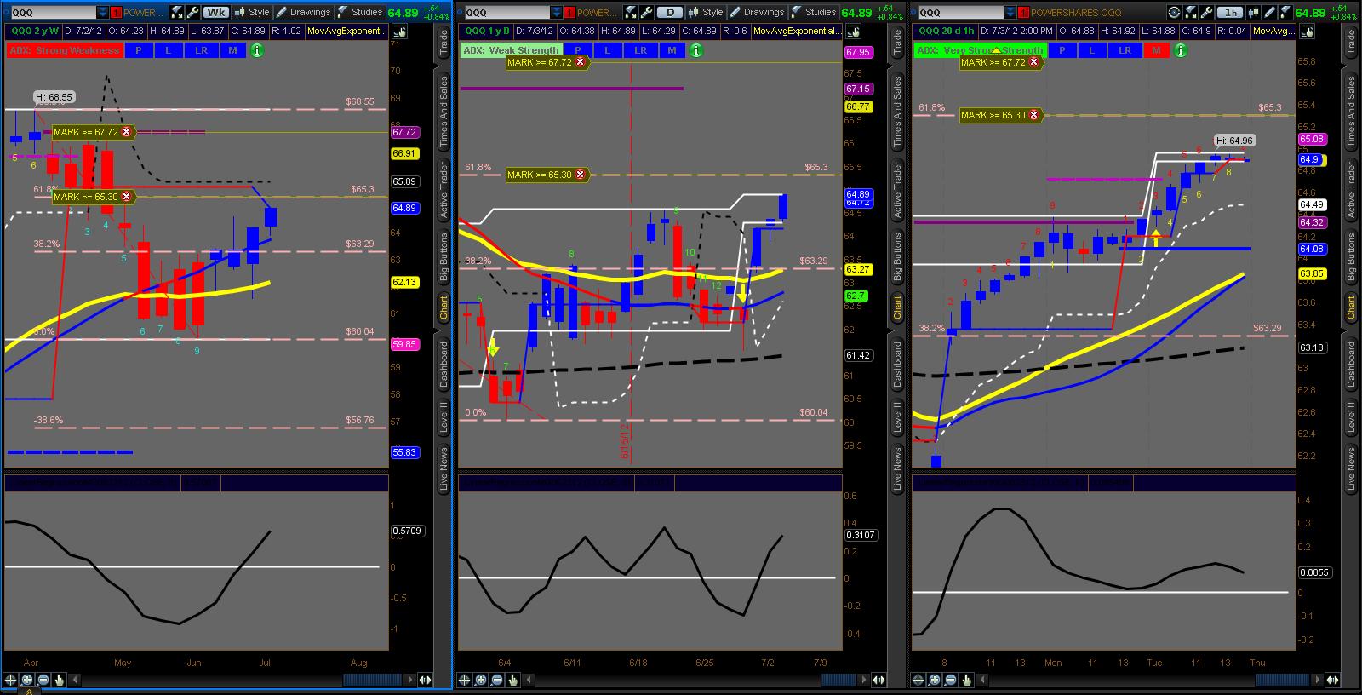
Task: Open the Style menu in weekly chart
Action: point(251,13)
